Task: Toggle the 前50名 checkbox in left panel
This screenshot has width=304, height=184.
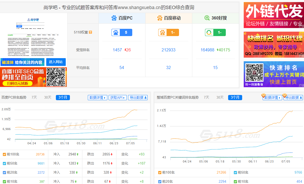Action: [x=4, y=163]
